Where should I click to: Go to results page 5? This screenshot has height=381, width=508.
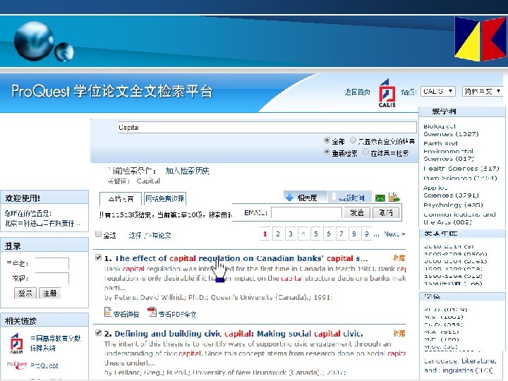(316, 234)
